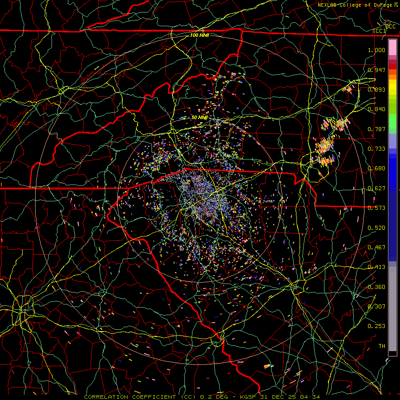The image size is (400, 400).
Task: Select the 0.787 legend value
Action: pyautogui.click(x=376, y=129)
